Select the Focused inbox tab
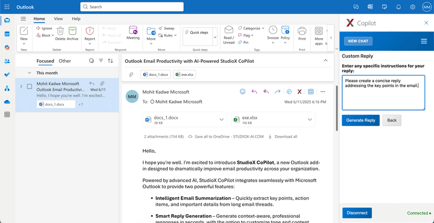This screenshot has height=223, width=434. [46, 61]
